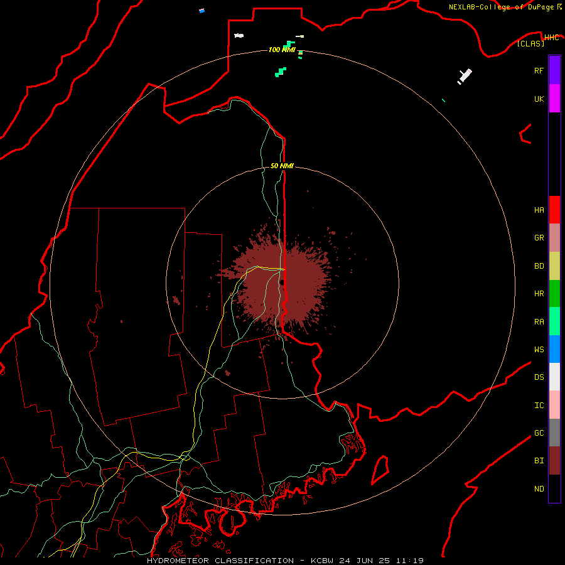The image size is (565, 565).
Task: Click the white dry snow echo at upper right
Action: 465,77
